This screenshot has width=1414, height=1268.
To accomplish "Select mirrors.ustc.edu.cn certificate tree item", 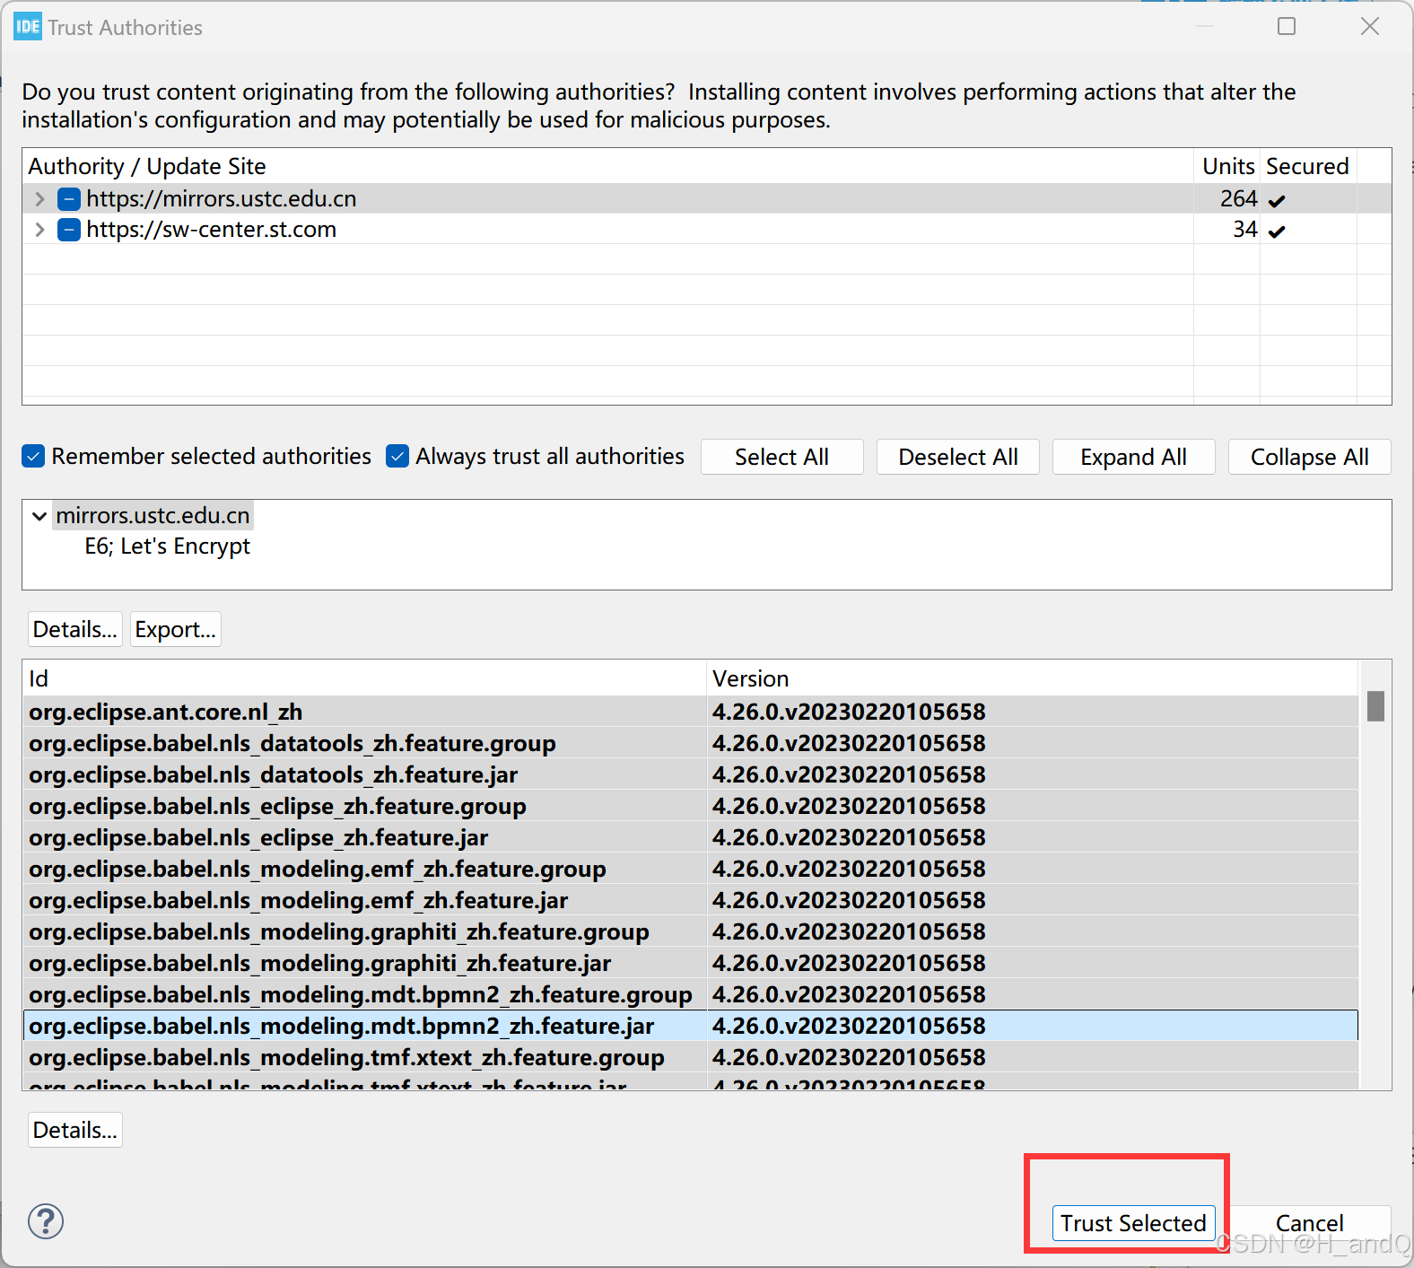I will [153, 516].
